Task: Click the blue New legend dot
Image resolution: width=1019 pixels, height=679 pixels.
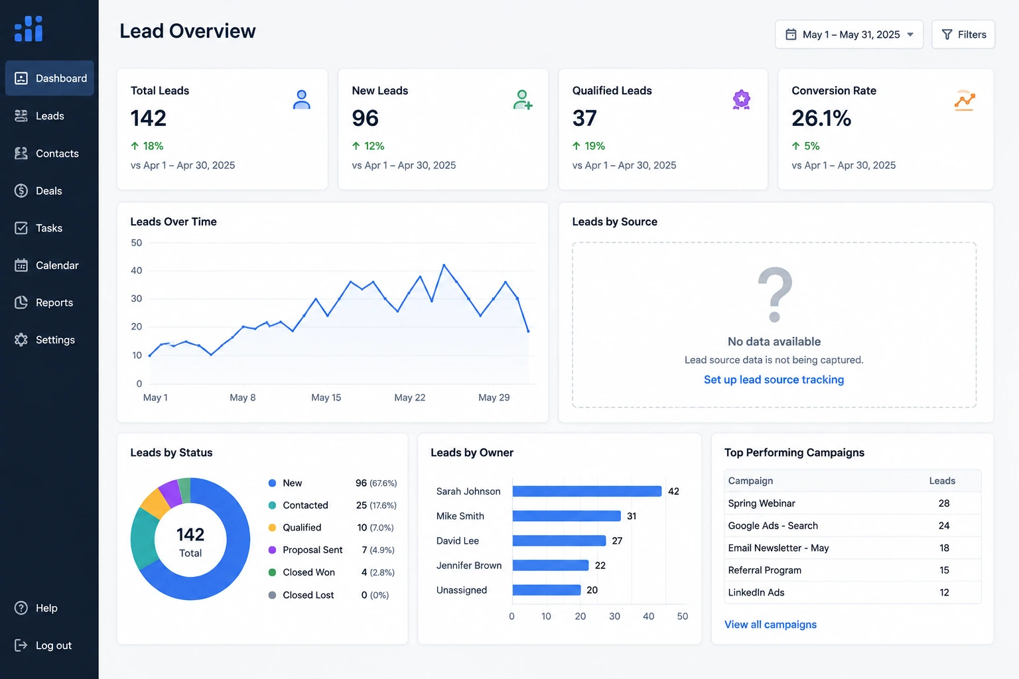Action: click(272, 483)
